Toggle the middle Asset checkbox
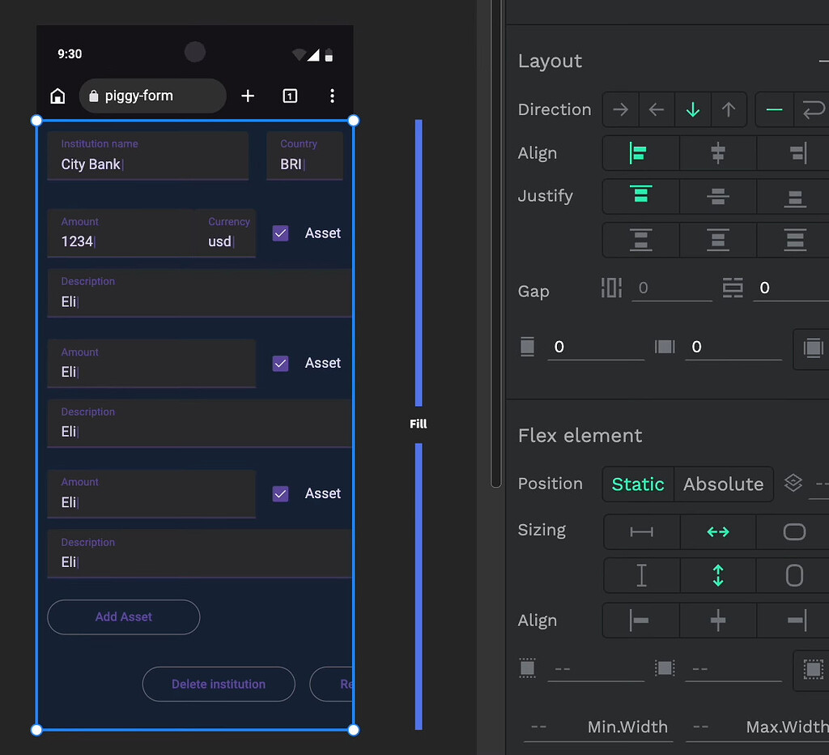829x755 pixels. pos(280,363)
